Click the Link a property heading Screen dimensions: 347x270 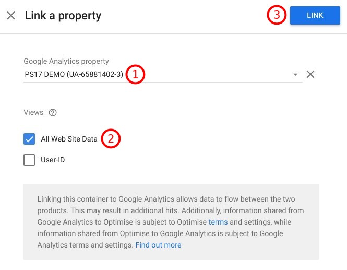[x=63, y=16]
